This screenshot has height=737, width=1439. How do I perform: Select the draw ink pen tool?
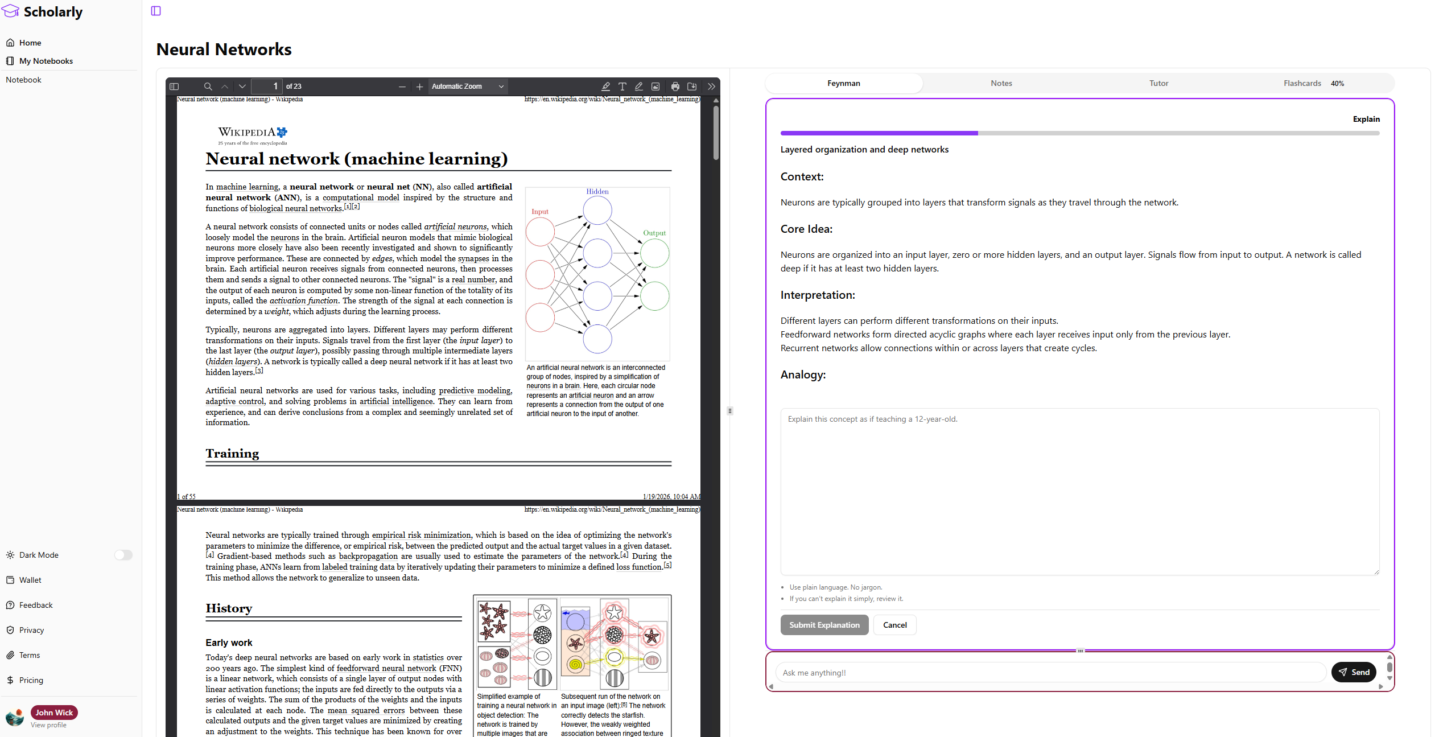[x=638, y=87]
